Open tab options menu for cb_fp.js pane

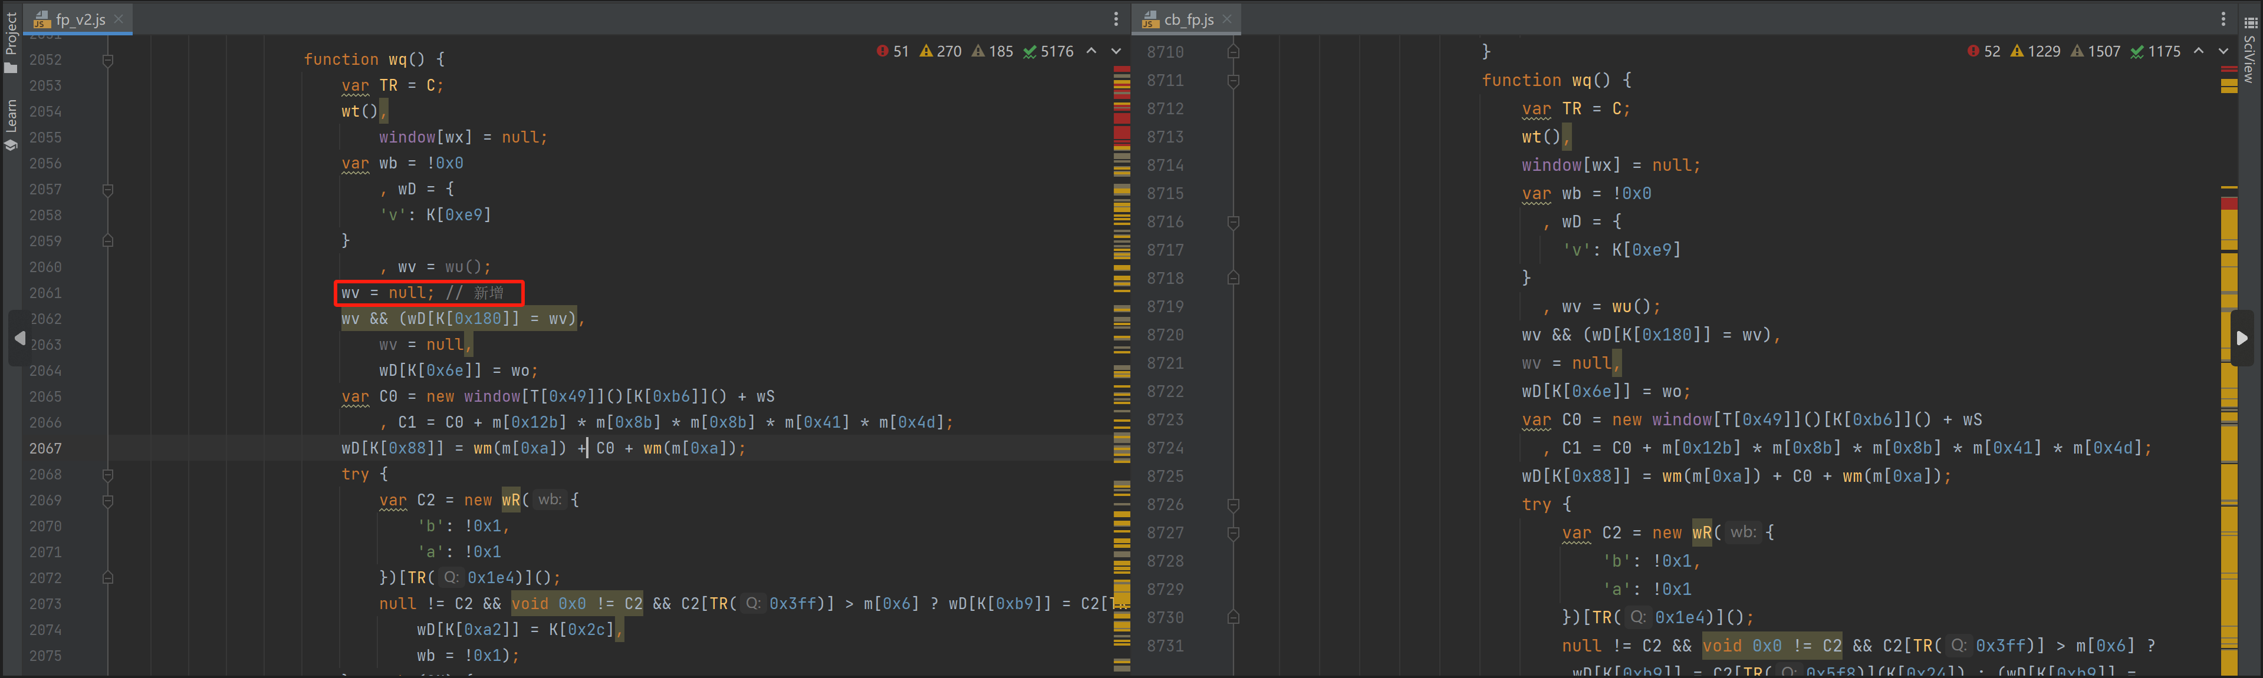[2223, 18]
